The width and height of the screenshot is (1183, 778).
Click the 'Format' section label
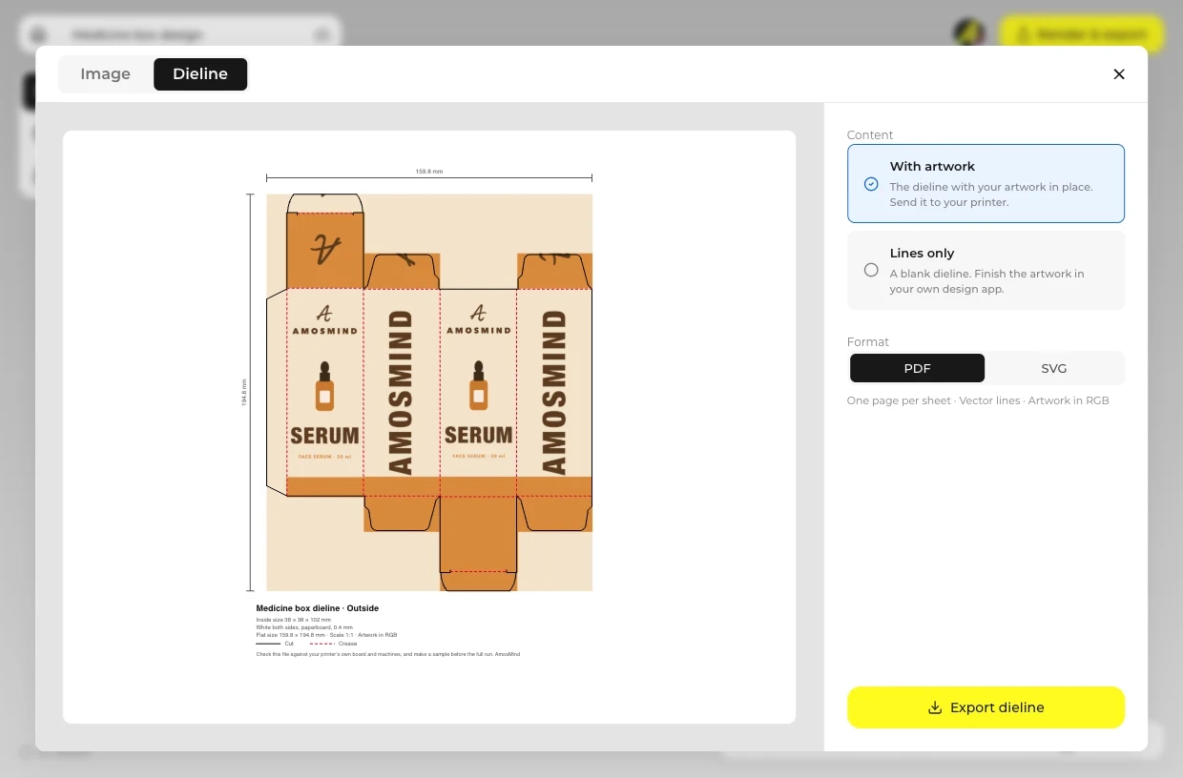coord(868,342)
